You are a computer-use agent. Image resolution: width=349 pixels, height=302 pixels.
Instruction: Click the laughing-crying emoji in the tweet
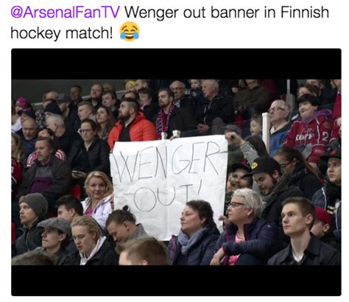click(x=130, y=32)
